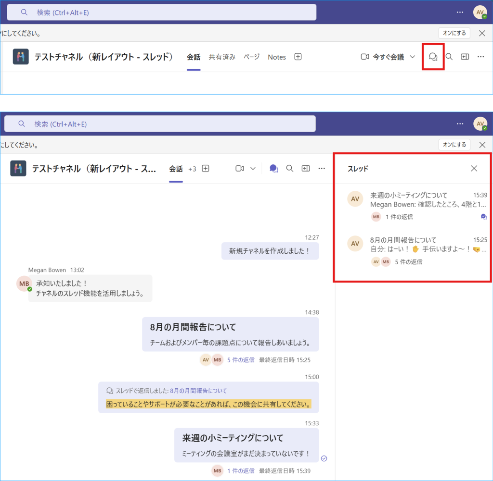Screen dimensions: 493x481
Task: Dismiss upper notification banner
Action: (x=482, y=33)
